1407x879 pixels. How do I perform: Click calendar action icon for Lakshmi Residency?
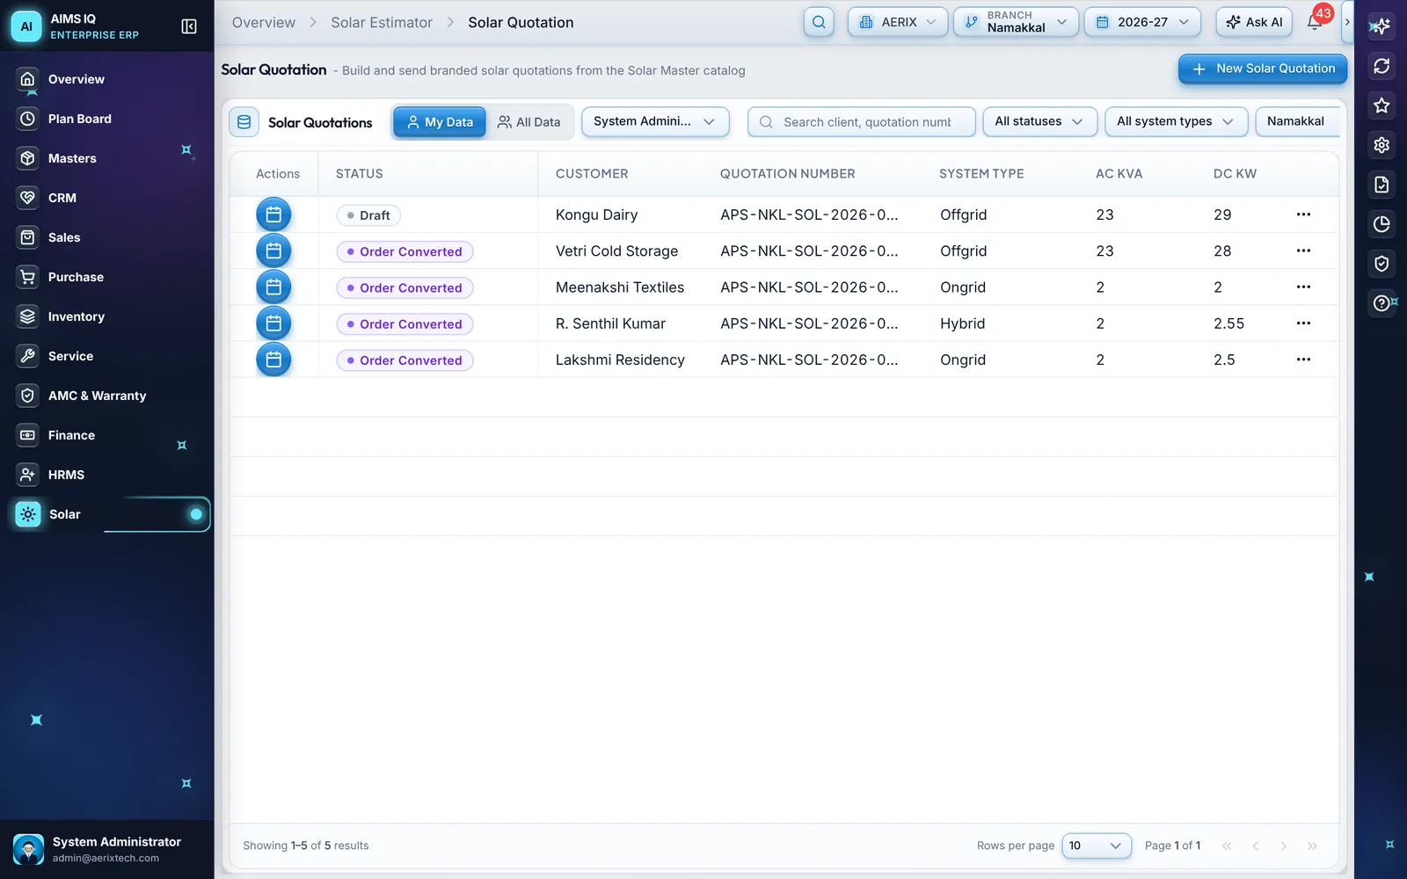click(273, 360)
